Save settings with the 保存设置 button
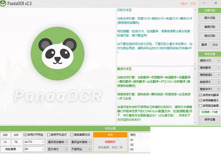The height and width of the screenshot is (154, 221). pyautogui.click(x=209, y=120)
